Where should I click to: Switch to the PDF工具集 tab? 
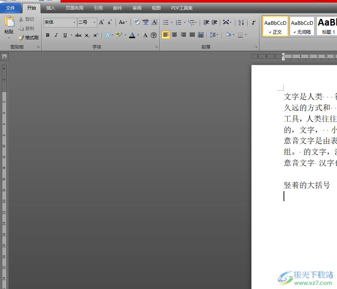182,8
